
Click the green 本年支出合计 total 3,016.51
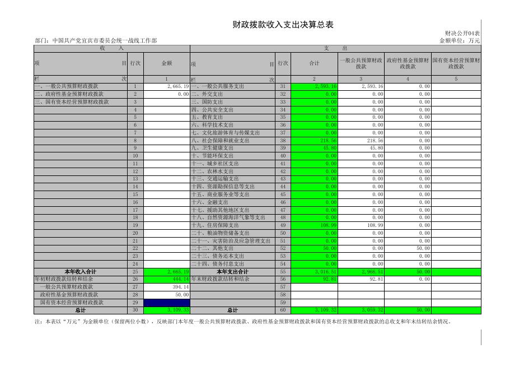[314, 272]
